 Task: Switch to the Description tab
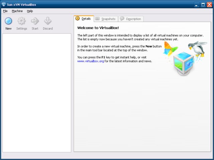131,19
